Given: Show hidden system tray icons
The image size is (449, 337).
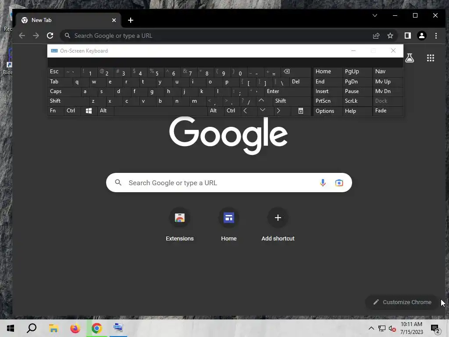Looking at the screenshot, I should [x=371, y=328].
